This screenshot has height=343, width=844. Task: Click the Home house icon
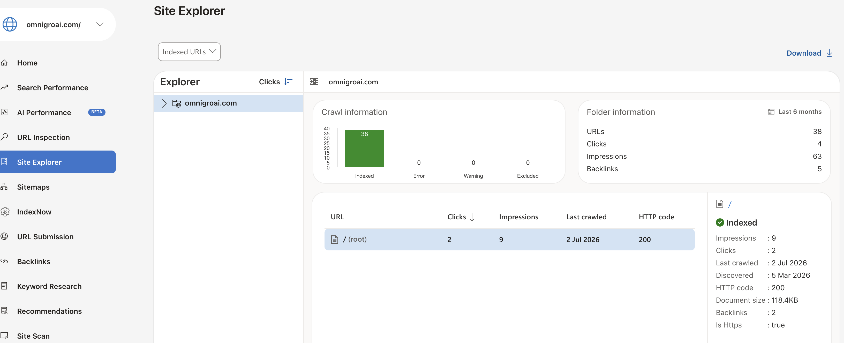(x=4, y=63)
